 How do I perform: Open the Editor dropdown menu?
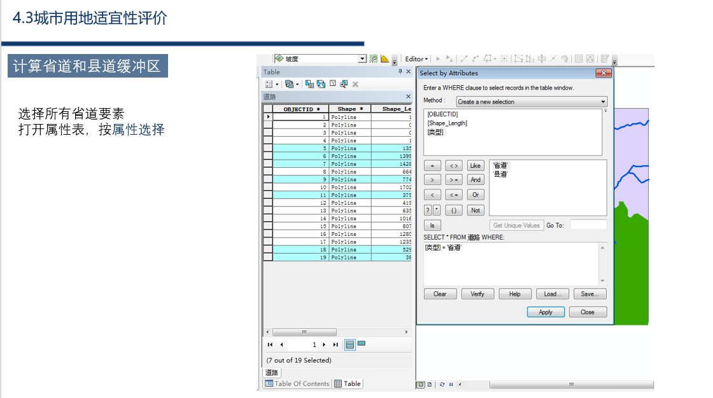(x=417, y=59)
